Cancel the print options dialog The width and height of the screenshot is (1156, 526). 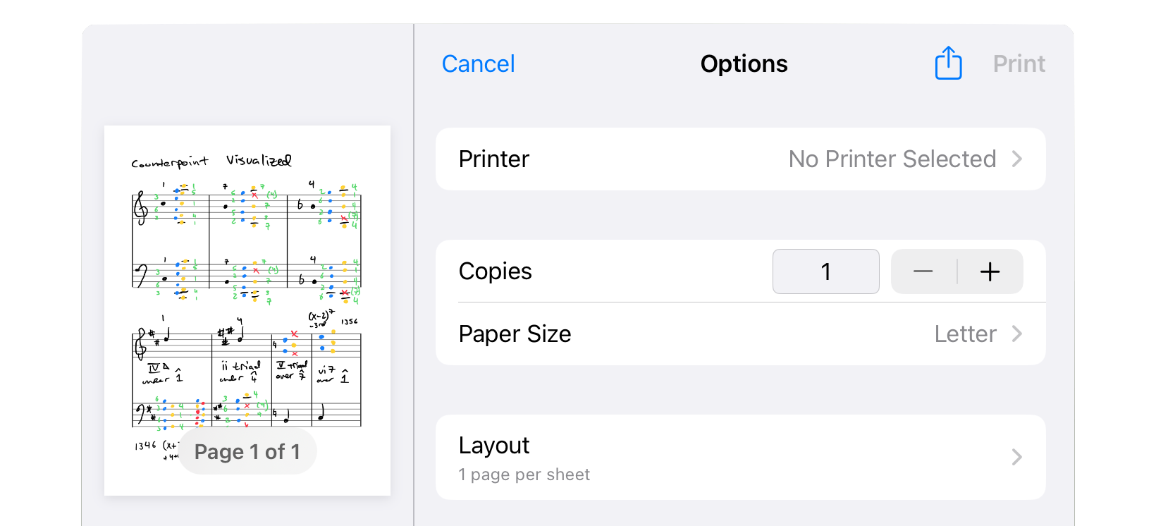(478, 64)
